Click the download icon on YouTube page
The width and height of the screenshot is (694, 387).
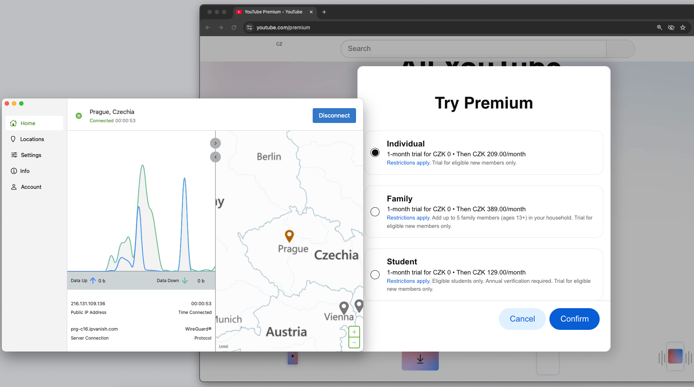(x=420, y=360)
